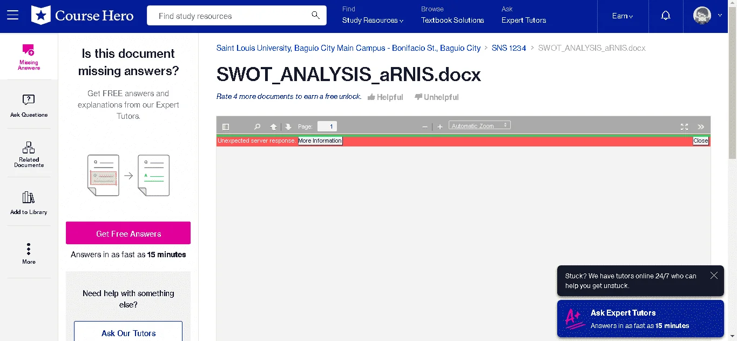Viewport: 737px width, 341px height.
Task: Click the Get Free Answers button
Action: click(x=129, y=233)
